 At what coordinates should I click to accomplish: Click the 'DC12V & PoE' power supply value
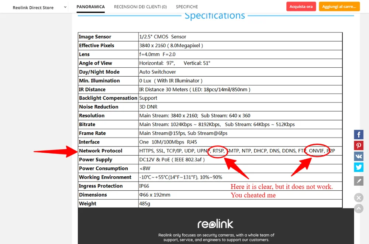[172, 160]
